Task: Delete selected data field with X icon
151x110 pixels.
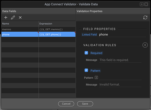Action: [20, 18]
